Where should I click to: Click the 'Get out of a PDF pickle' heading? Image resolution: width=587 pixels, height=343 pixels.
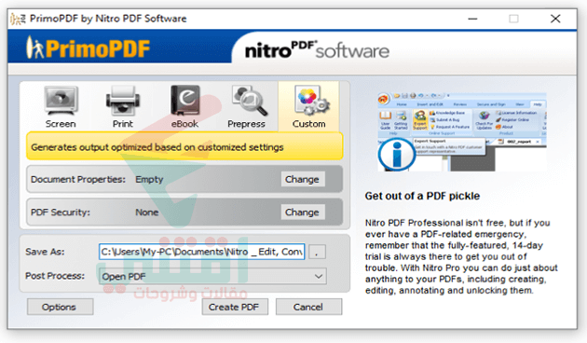point(422,196)
